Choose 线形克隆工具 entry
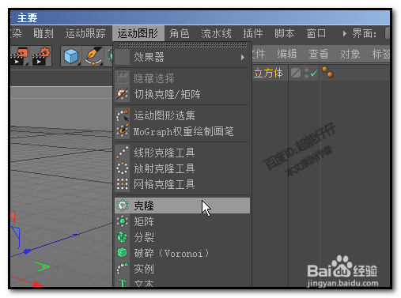401x298 pixels. 182,153
